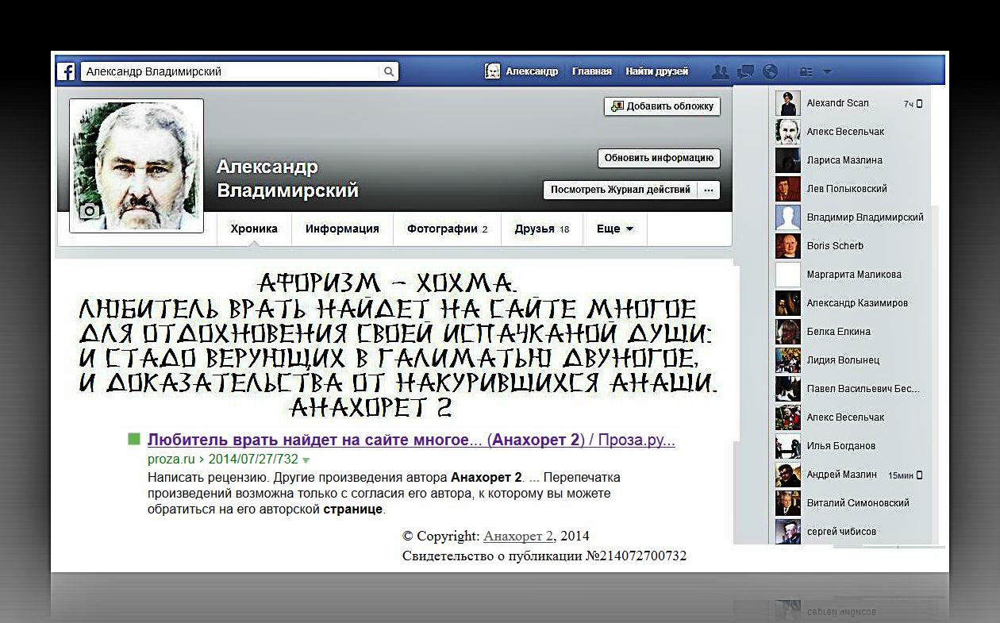Open the ellipsis menu next to Журнал действий
This screenshot has width=1000, height=623.
click(710, 190)
